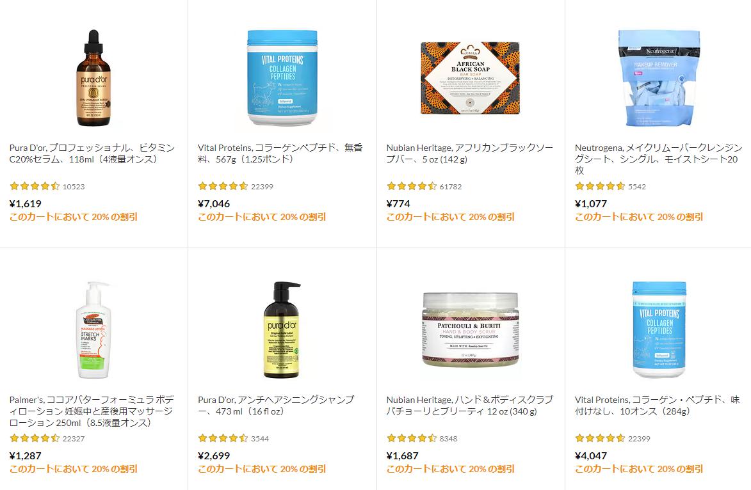This screenshot has height=490, width=751.
Task: Open Pura D'or アンチヘアシニングシャンプー title
Action: coord(277,406)
